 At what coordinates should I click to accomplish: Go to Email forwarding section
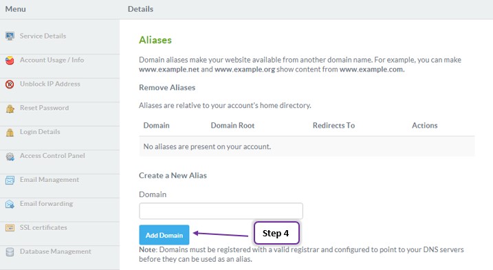tap(46, 203)
